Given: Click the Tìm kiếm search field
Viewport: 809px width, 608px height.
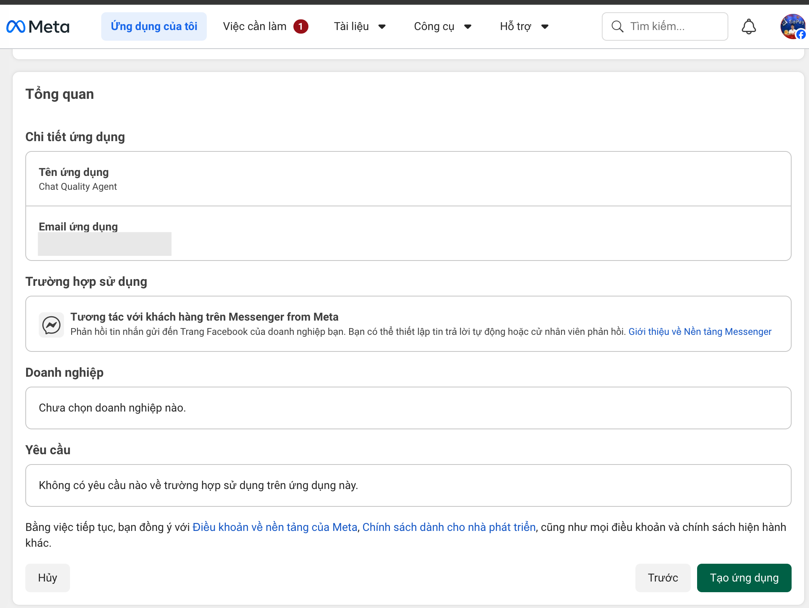Looking at the screenshot, I should point(672,26).
